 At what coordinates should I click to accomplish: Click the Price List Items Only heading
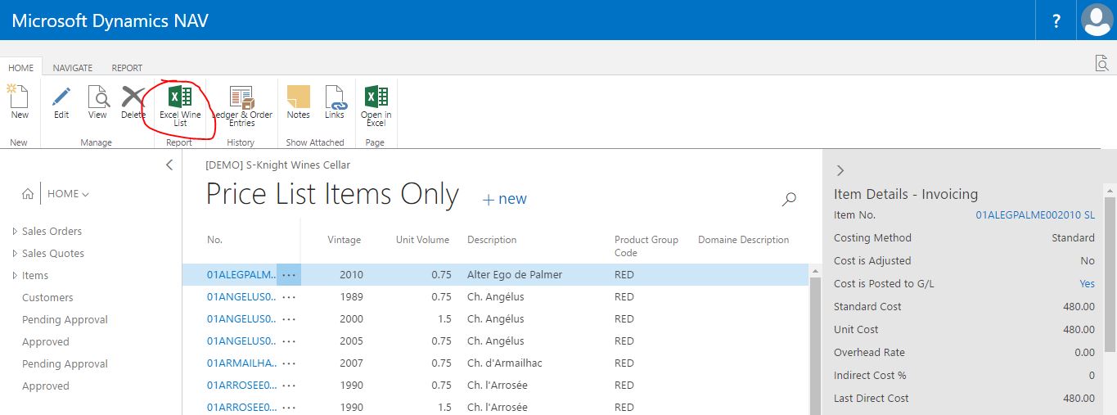(x=331, y=195)
